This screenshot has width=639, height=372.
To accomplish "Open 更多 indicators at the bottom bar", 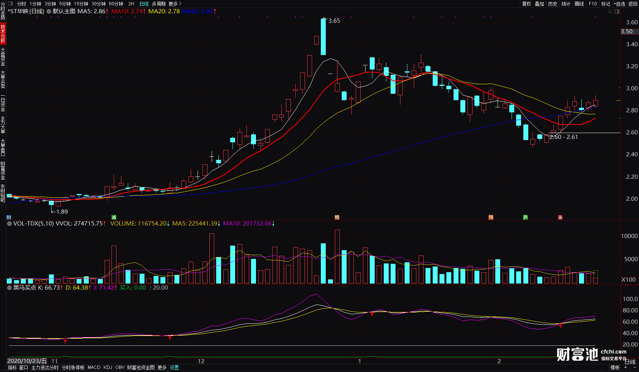I will click(x=162, y=367).
